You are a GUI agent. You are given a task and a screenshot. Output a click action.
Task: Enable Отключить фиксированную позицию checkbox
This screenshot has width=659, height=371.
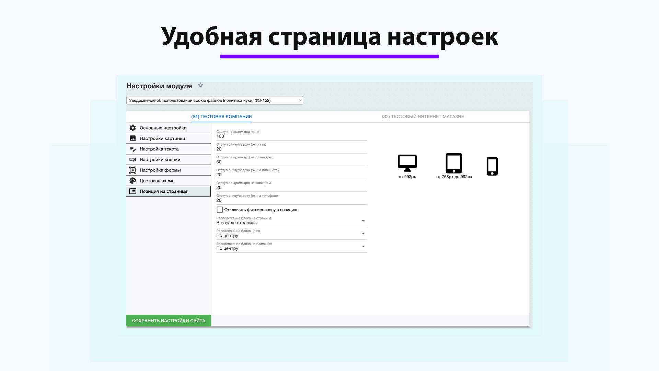click(x=220, y=209)
